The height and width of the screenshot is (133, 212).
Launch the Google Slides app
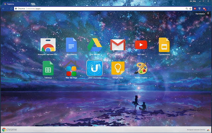point(164,45)
